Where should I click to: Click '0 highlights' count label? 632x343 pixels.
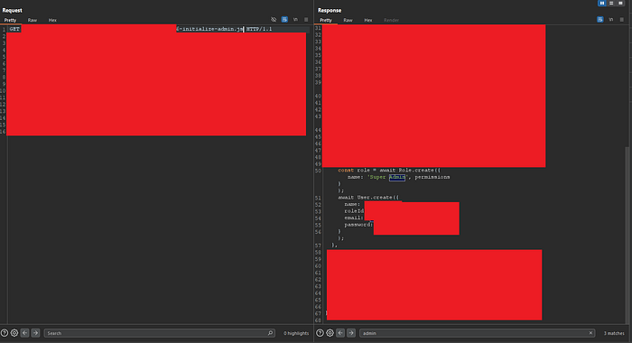[x=296, y=333]
